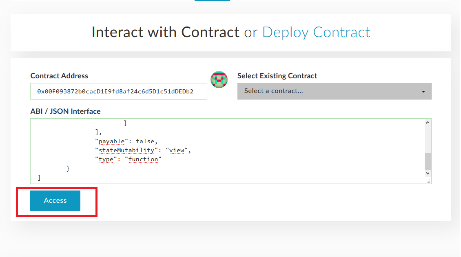The height and width of the screenshot is (257, 461).
Task: Click the pixelated address identicon
Action: click(x=219, y=79)
